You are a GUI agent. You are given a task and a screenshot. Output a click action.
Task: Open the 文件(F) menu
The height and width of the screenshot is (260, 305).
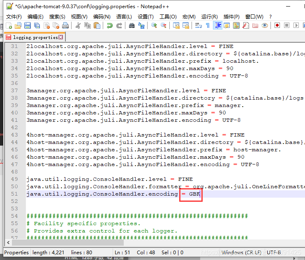click(x=14, y=16)
